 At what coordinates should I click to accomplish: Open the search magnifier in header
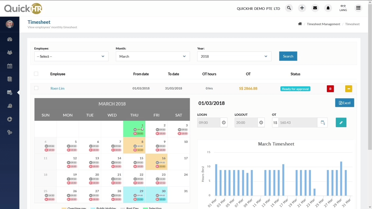289,8
